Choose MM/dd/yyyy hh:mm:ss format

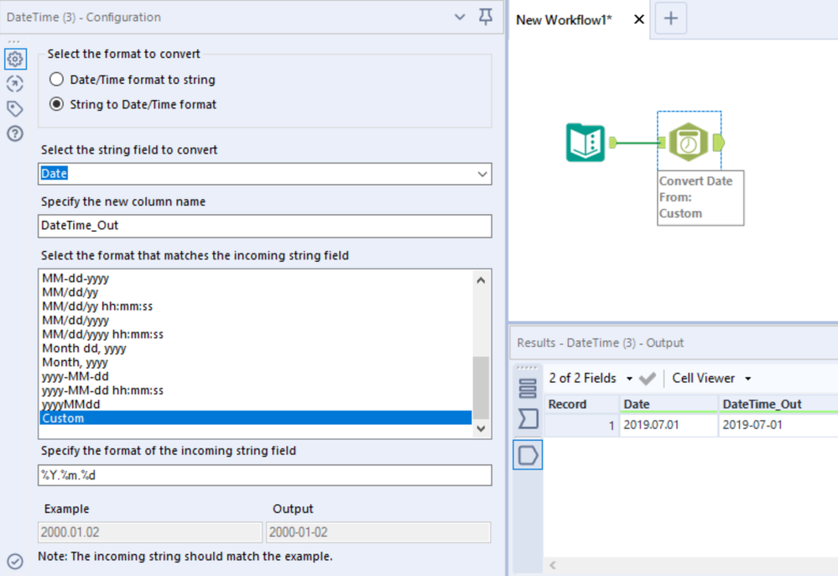[256, 334]
